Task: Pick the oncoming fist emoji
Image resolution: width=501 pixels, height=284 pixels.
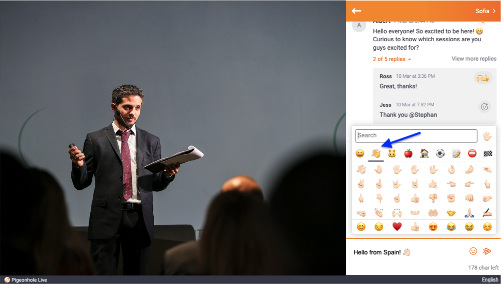Action: pos(469,198)
